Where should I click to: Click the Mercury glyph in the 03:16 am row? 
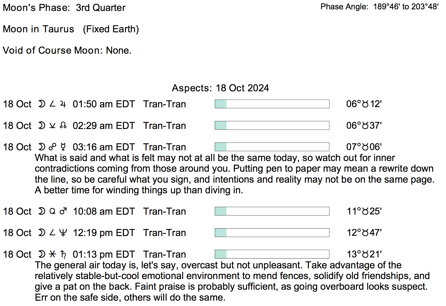point(63,147)
